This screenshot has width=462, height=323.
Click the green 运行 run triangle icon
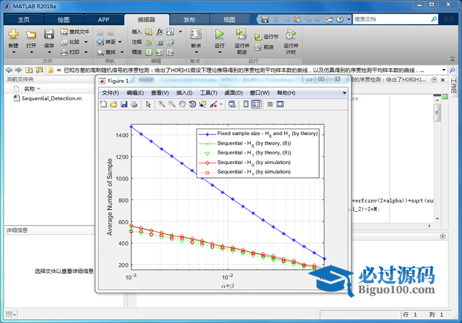click(x=219, y=34)
